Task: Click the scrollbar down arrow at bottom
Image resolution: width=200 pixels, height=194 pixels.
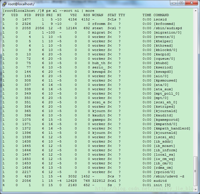Action: (196, 189)
